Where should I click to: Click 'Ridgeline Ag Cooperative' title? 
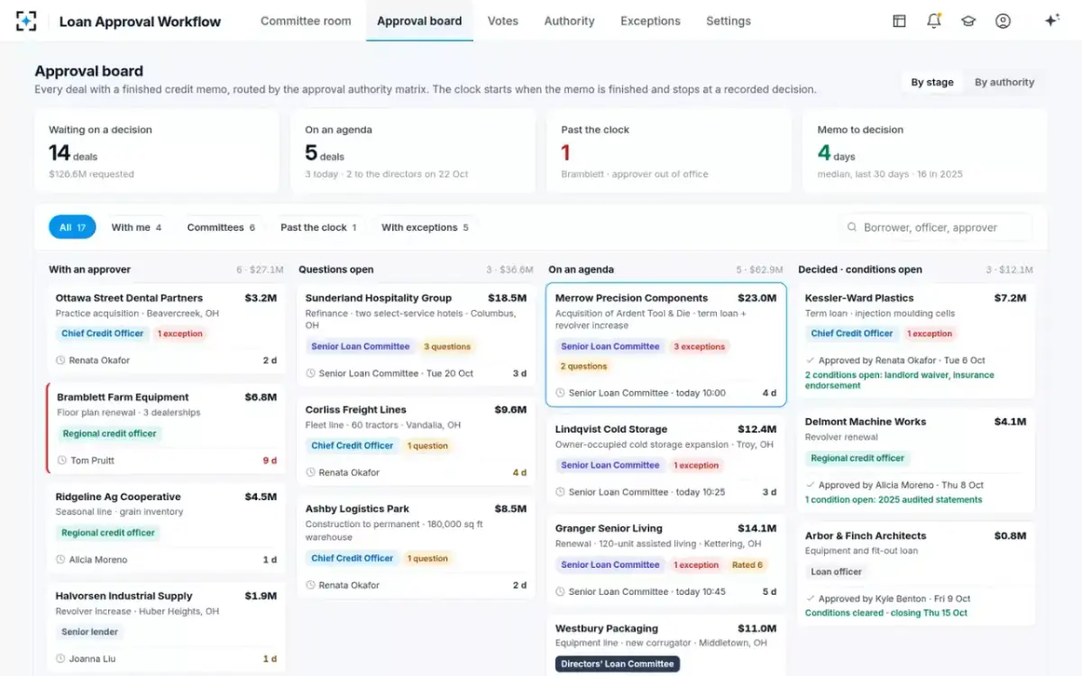pyautogui.click(x=118, y=497)
